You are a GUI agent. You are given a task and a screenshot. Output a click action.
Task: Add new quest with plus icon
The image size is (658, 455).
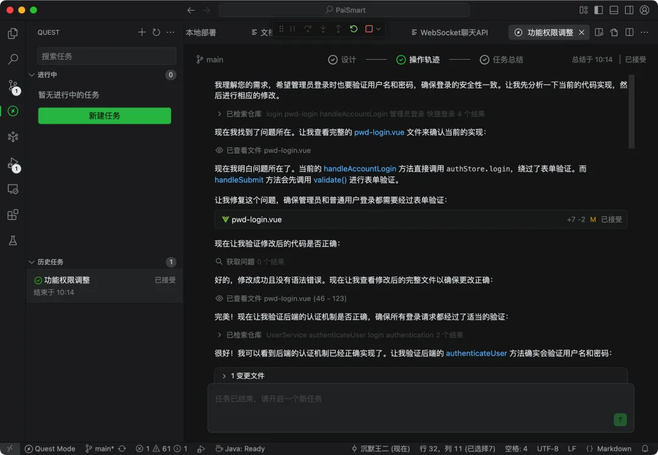point(142,32)
